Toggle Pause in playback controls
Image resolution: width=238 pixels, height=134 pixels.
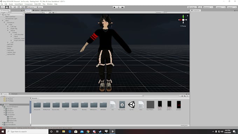(119, 7)
